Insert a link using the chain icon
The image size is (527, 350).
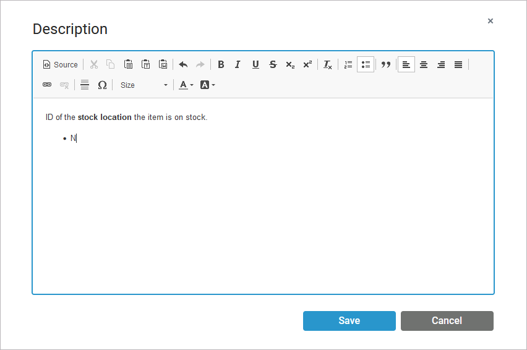tap(47, 85)
